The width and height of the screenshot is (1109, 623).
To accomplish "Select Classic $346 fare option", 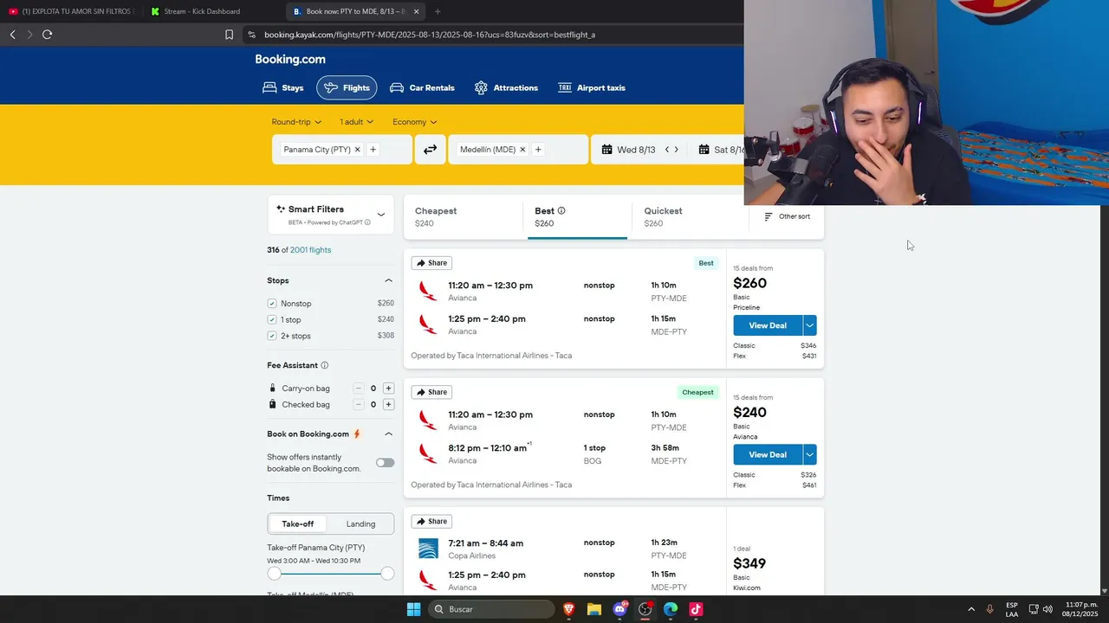I will tap(775, 345).
